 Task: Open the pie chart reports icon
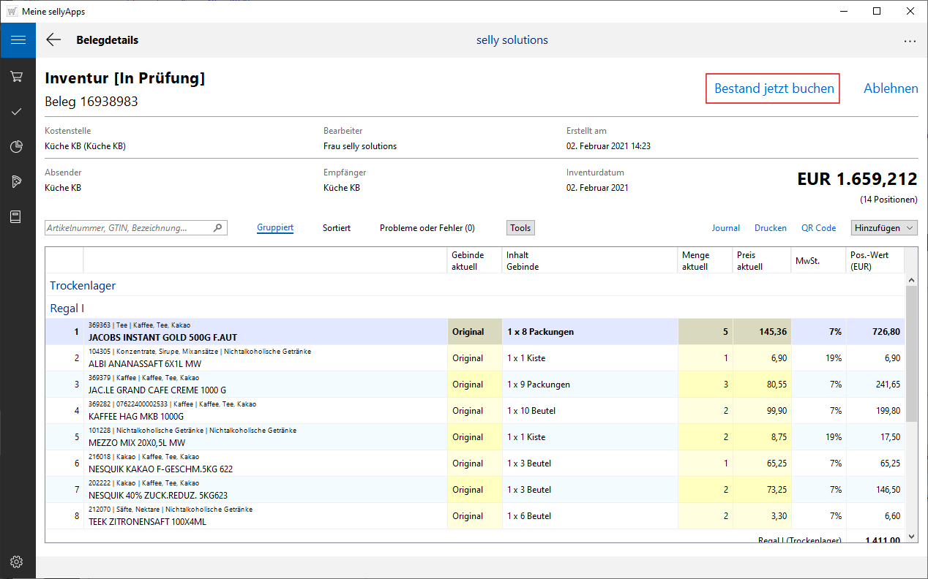(x=18, y=147)
